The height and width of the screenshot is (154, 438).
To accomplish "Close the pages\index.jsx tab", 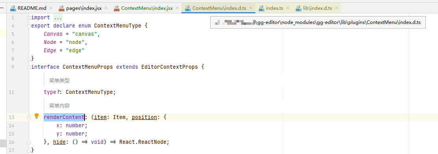I will 106,8.
